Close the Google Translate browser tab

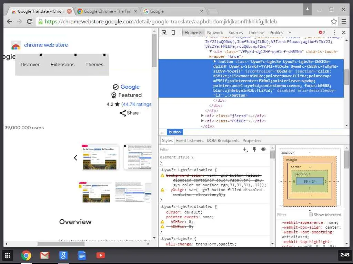coord(69,11)
